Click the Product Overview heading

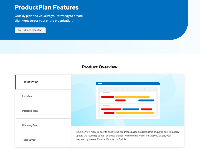(100, 67)
